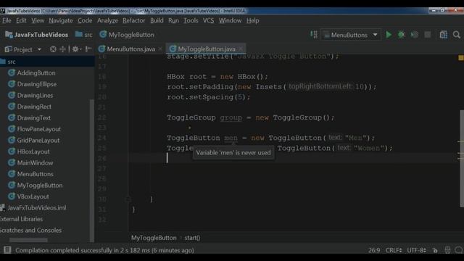
Task: Open the Help menu
Action: 253,20
